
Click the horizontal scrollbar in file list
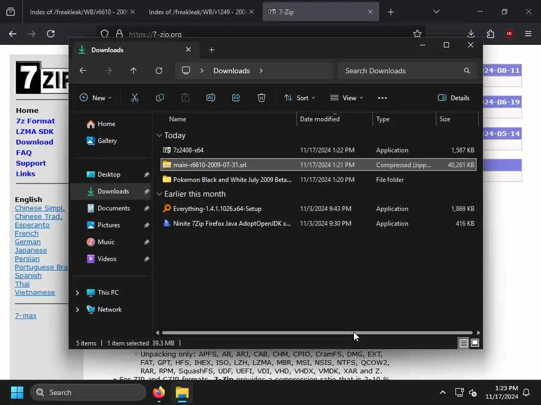coord(317,333)
